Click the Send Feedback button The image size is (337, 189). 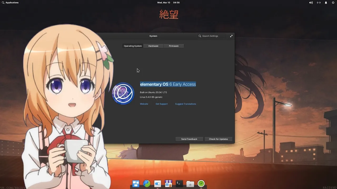189,139
